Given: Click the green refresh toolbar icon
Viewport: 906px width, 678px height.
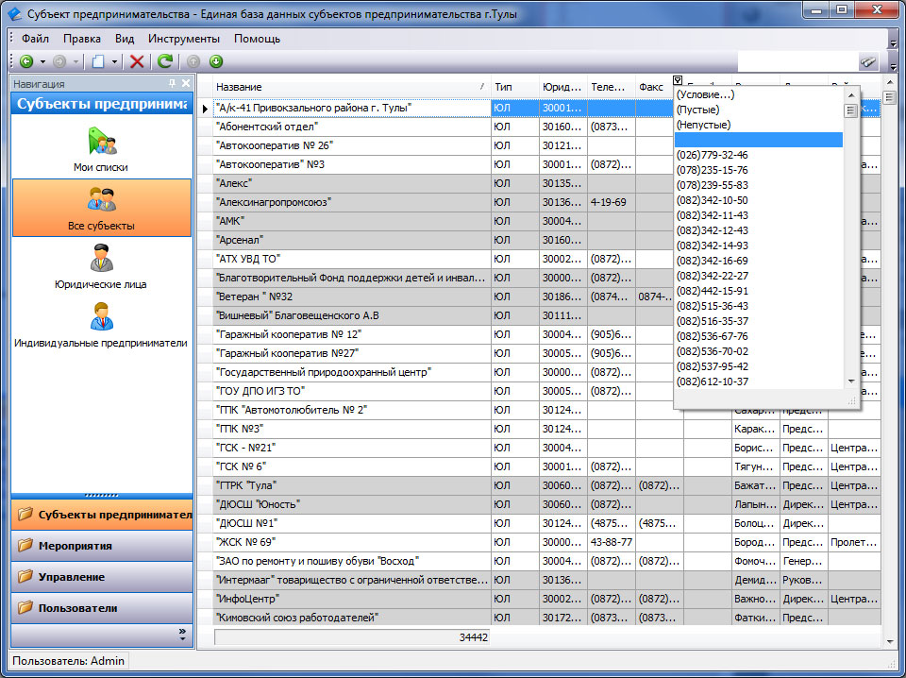Looking at the screenshot, I should pyautogui.click(x=165, y=61).
